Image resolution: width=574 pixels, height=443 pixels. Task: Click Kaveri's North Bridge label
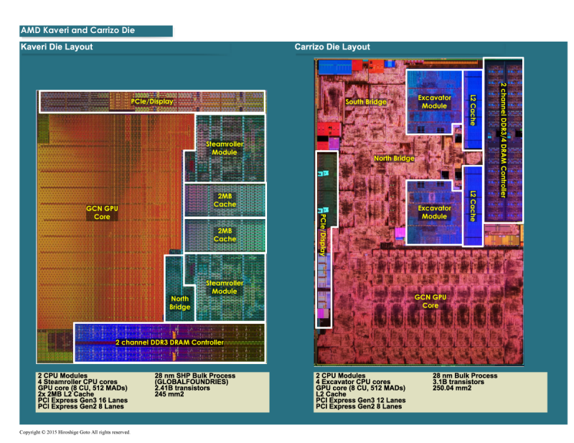180,303
